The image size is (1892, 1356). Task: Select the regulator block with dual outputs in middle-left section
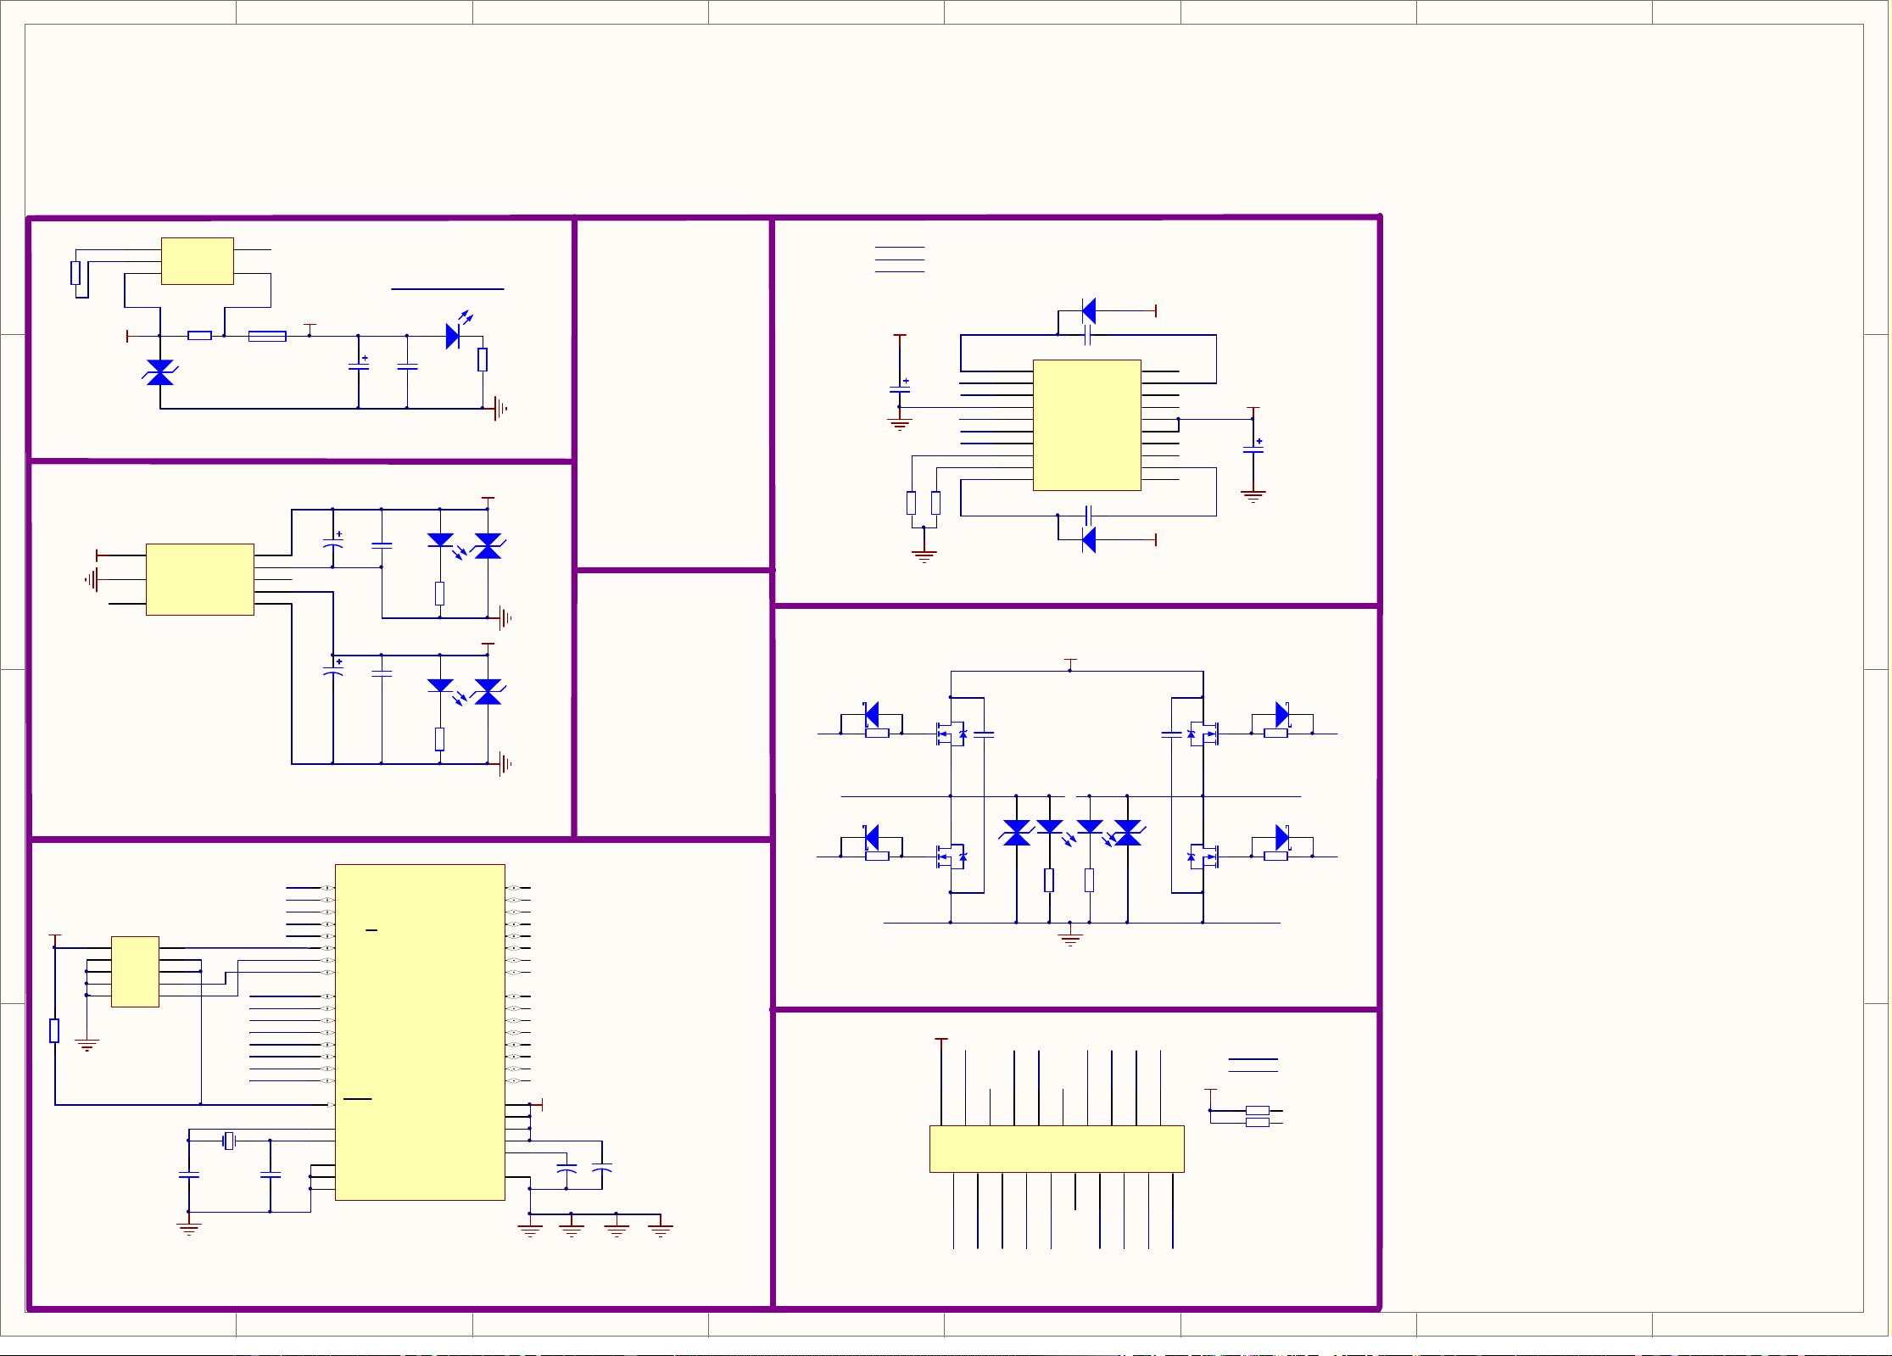tap(199, 579)
